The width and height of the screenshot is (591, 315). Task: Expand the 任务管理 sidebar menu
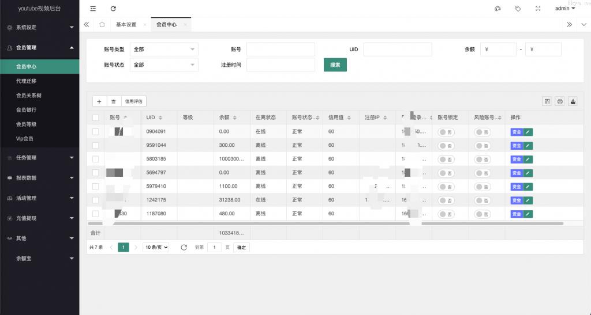click(x=39, y=158)
